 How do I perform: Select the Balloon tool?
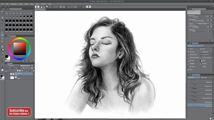pyautogui.click(x=2, y=70)
